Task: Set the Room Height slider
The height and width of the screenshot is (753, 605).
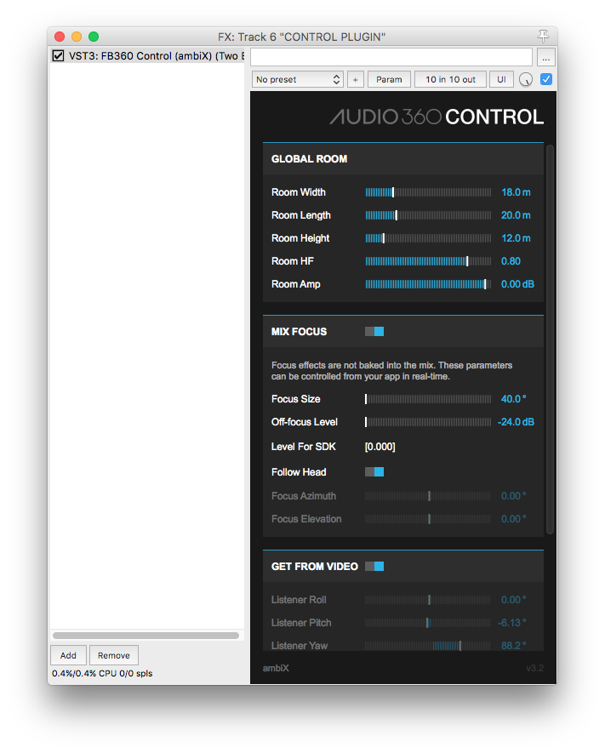Action: [x=428, y=238]
